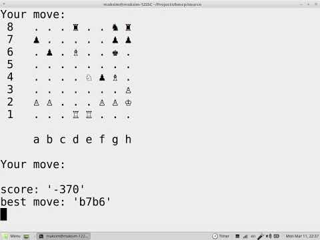This screenshot has width=320, height=240.
Task: Click file label 'e'
Action: point(89,140)
